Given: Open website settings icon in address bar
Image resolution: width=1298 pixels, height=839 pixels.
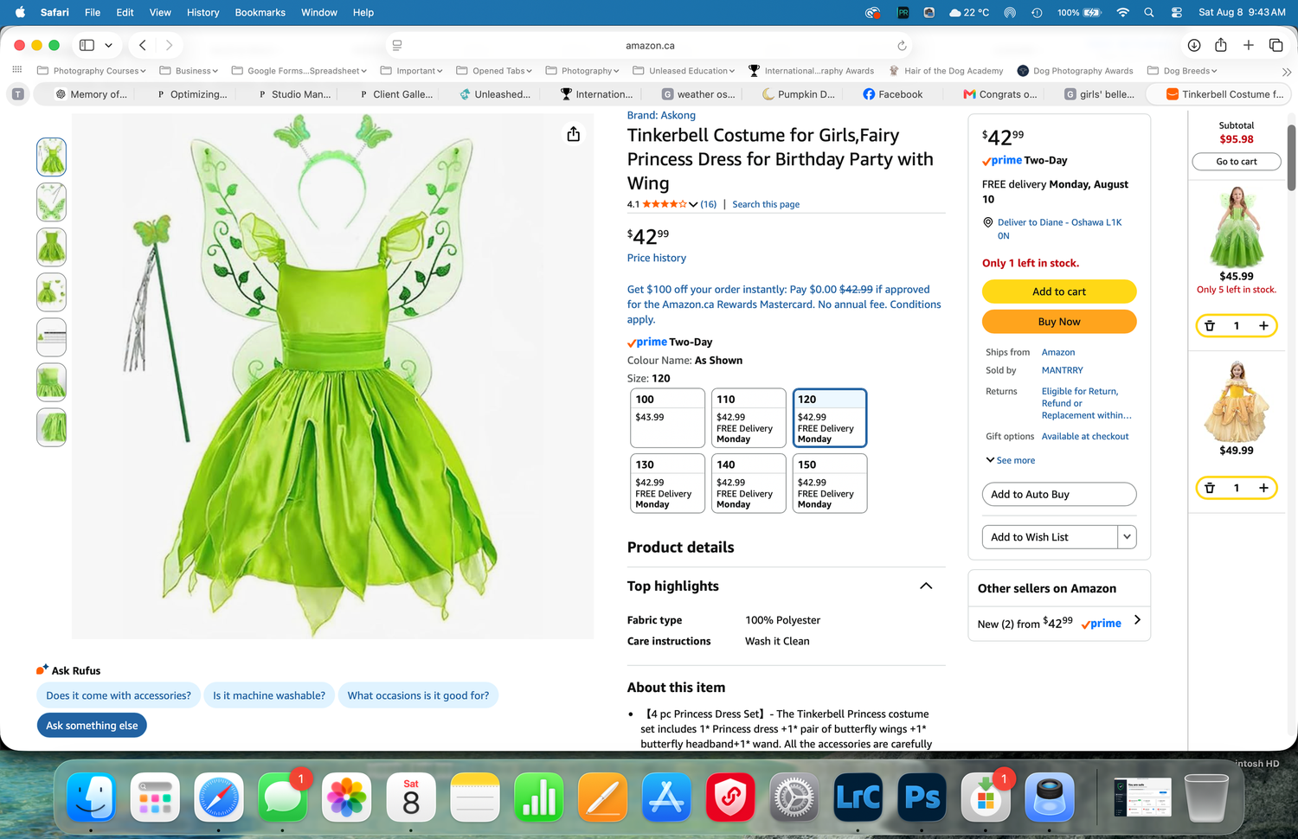Looking at the screenshot, I should [397, 45].
